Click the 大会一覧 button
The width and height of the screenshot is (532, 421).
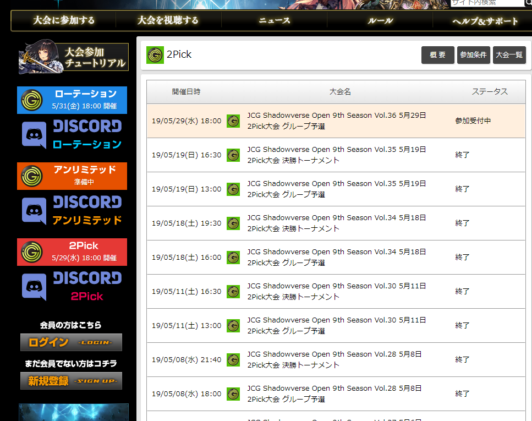click(x=509, y=54)
